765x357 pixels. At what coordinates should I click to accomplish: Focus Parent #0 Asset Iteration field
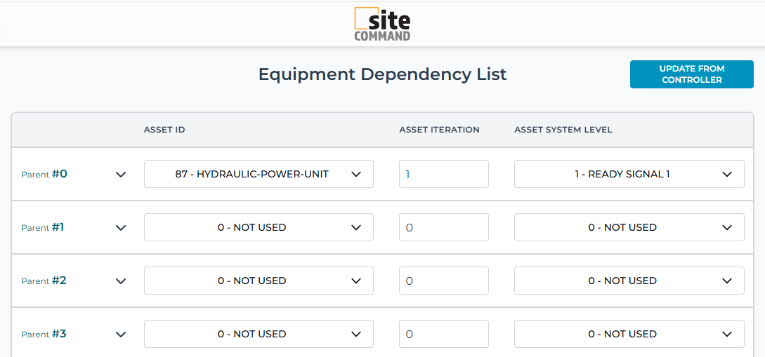click(443, 174)
